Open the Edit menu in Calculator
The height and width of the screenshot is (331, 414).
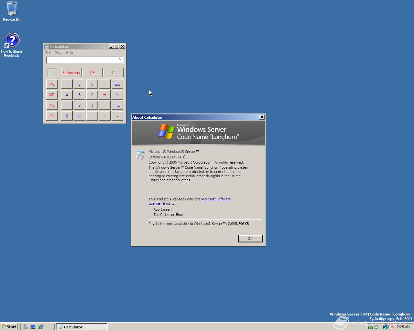48,53
